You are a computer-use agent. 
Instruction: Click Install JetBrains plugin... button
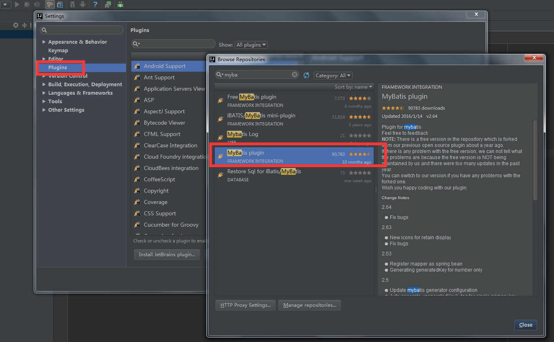tap(167, 255)
